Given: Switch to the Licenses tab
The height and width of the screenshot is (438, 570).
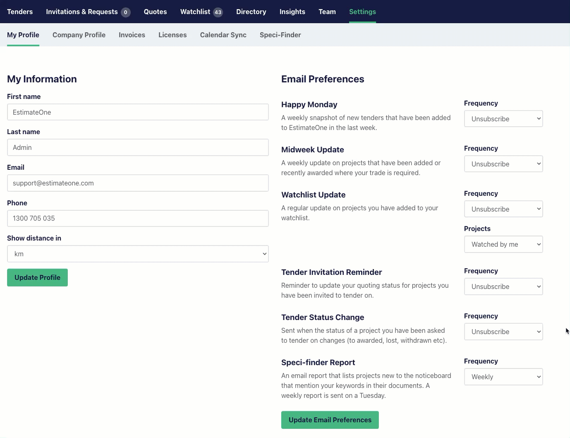Looking at the screenshot, I should 172,35.
